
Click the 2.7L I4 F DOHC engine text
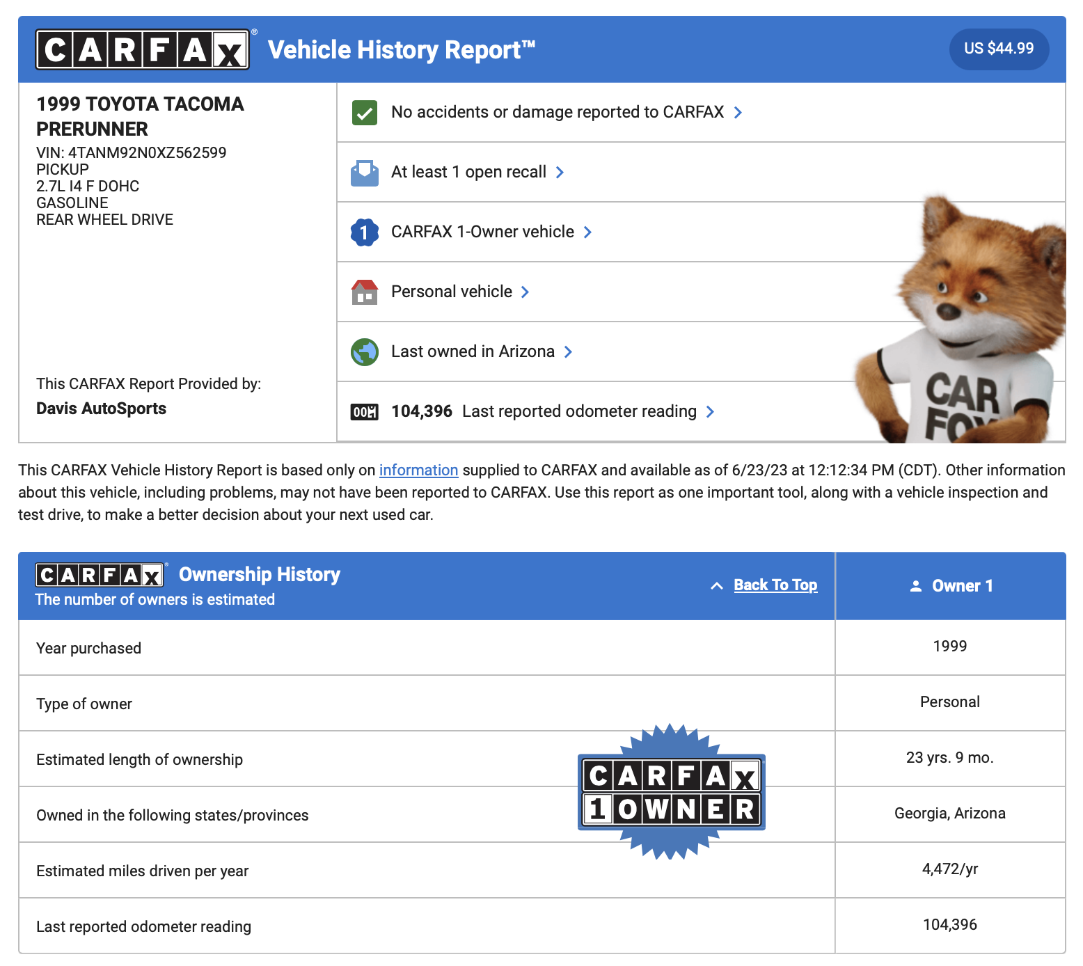[x=88, y=186]
